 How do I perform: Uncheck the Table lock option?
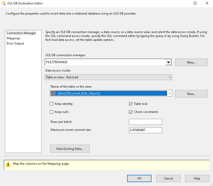(x=130, y=104)
